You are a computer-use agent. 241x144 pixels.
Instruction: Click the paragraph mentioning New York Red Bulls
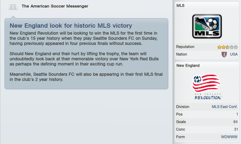click(x=84, y=59)
